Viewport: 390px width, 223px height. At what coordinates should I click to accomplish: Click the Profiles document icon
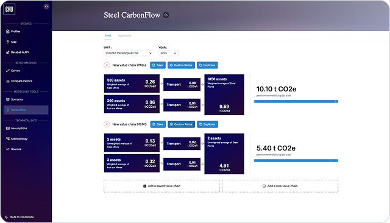(x=8, y=32)
